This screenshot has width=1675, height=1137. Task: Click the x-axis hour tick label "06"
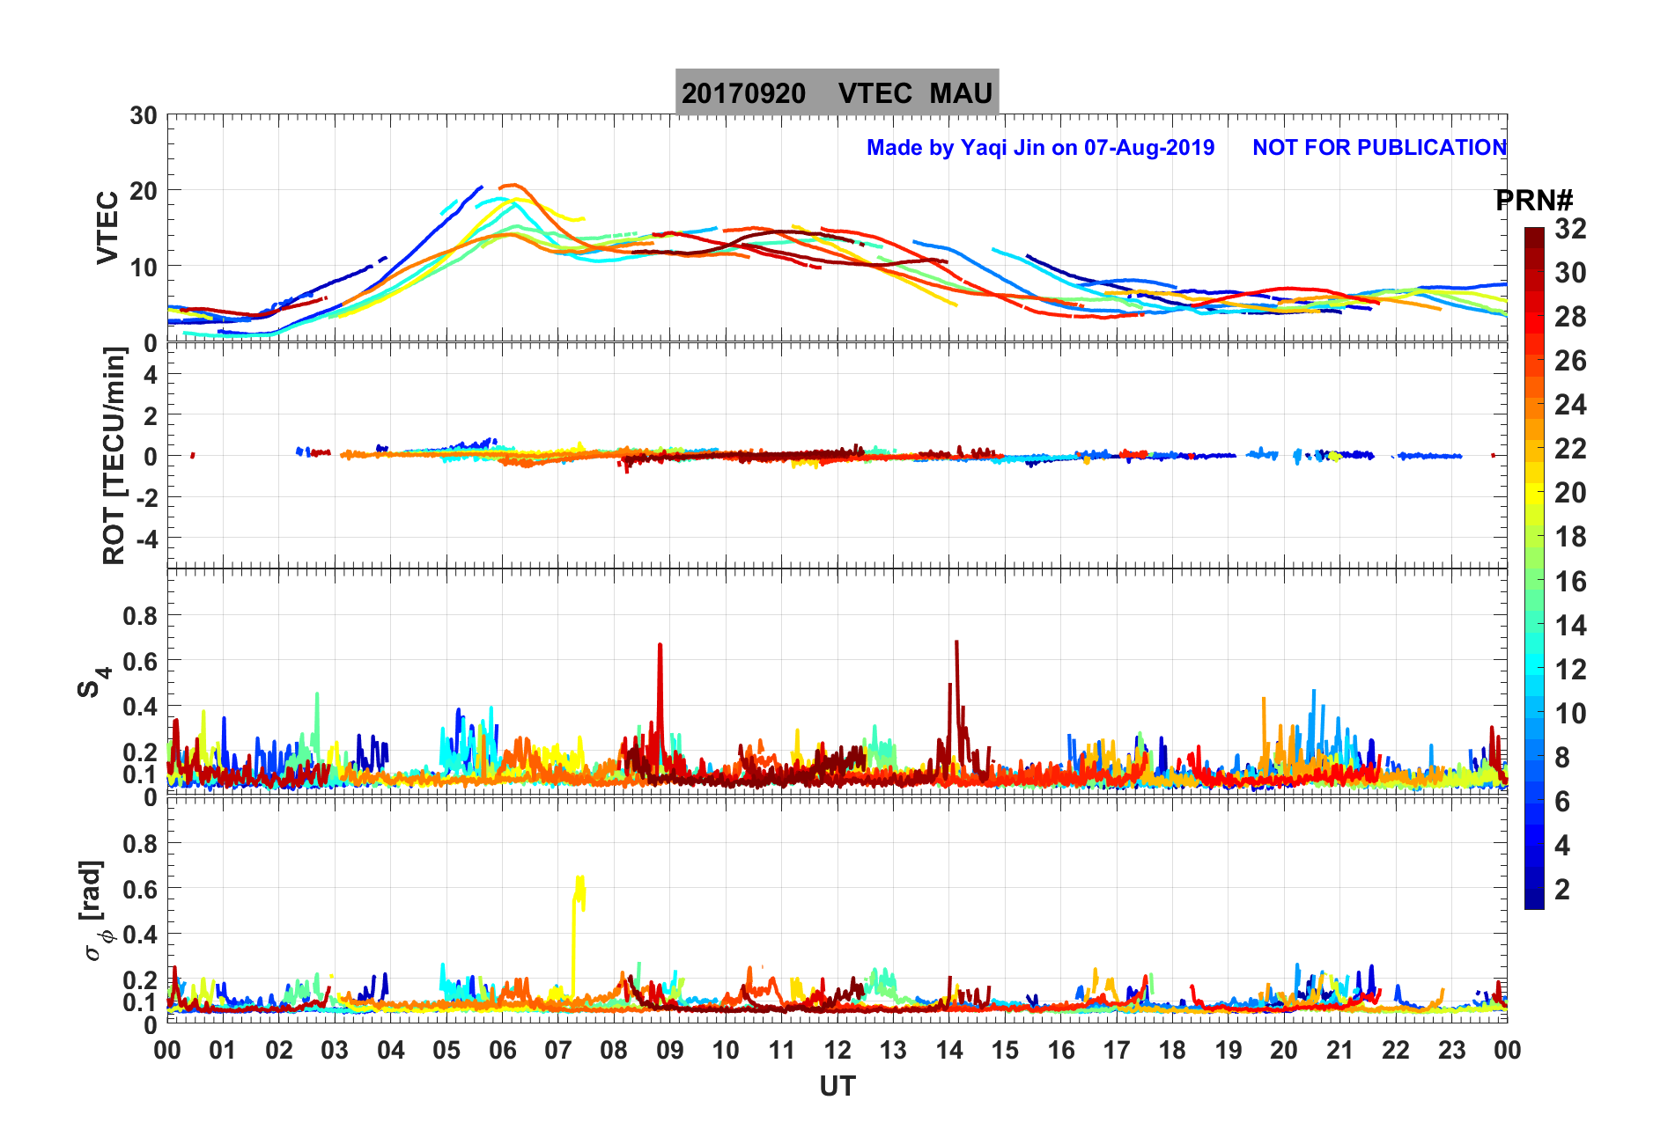click(502, 1050)
